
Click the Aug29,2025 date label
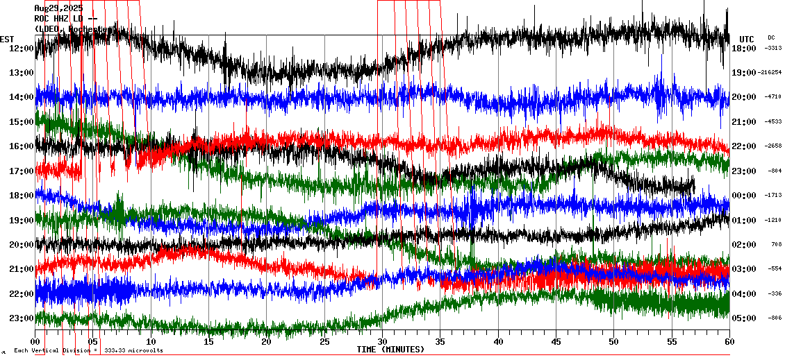point(58,8)
